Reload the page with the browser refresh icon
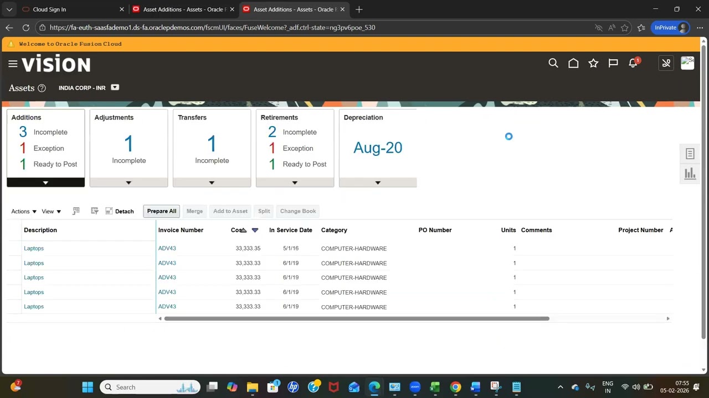709x398 pixels. pyautogui.click(x=26, y=28)
